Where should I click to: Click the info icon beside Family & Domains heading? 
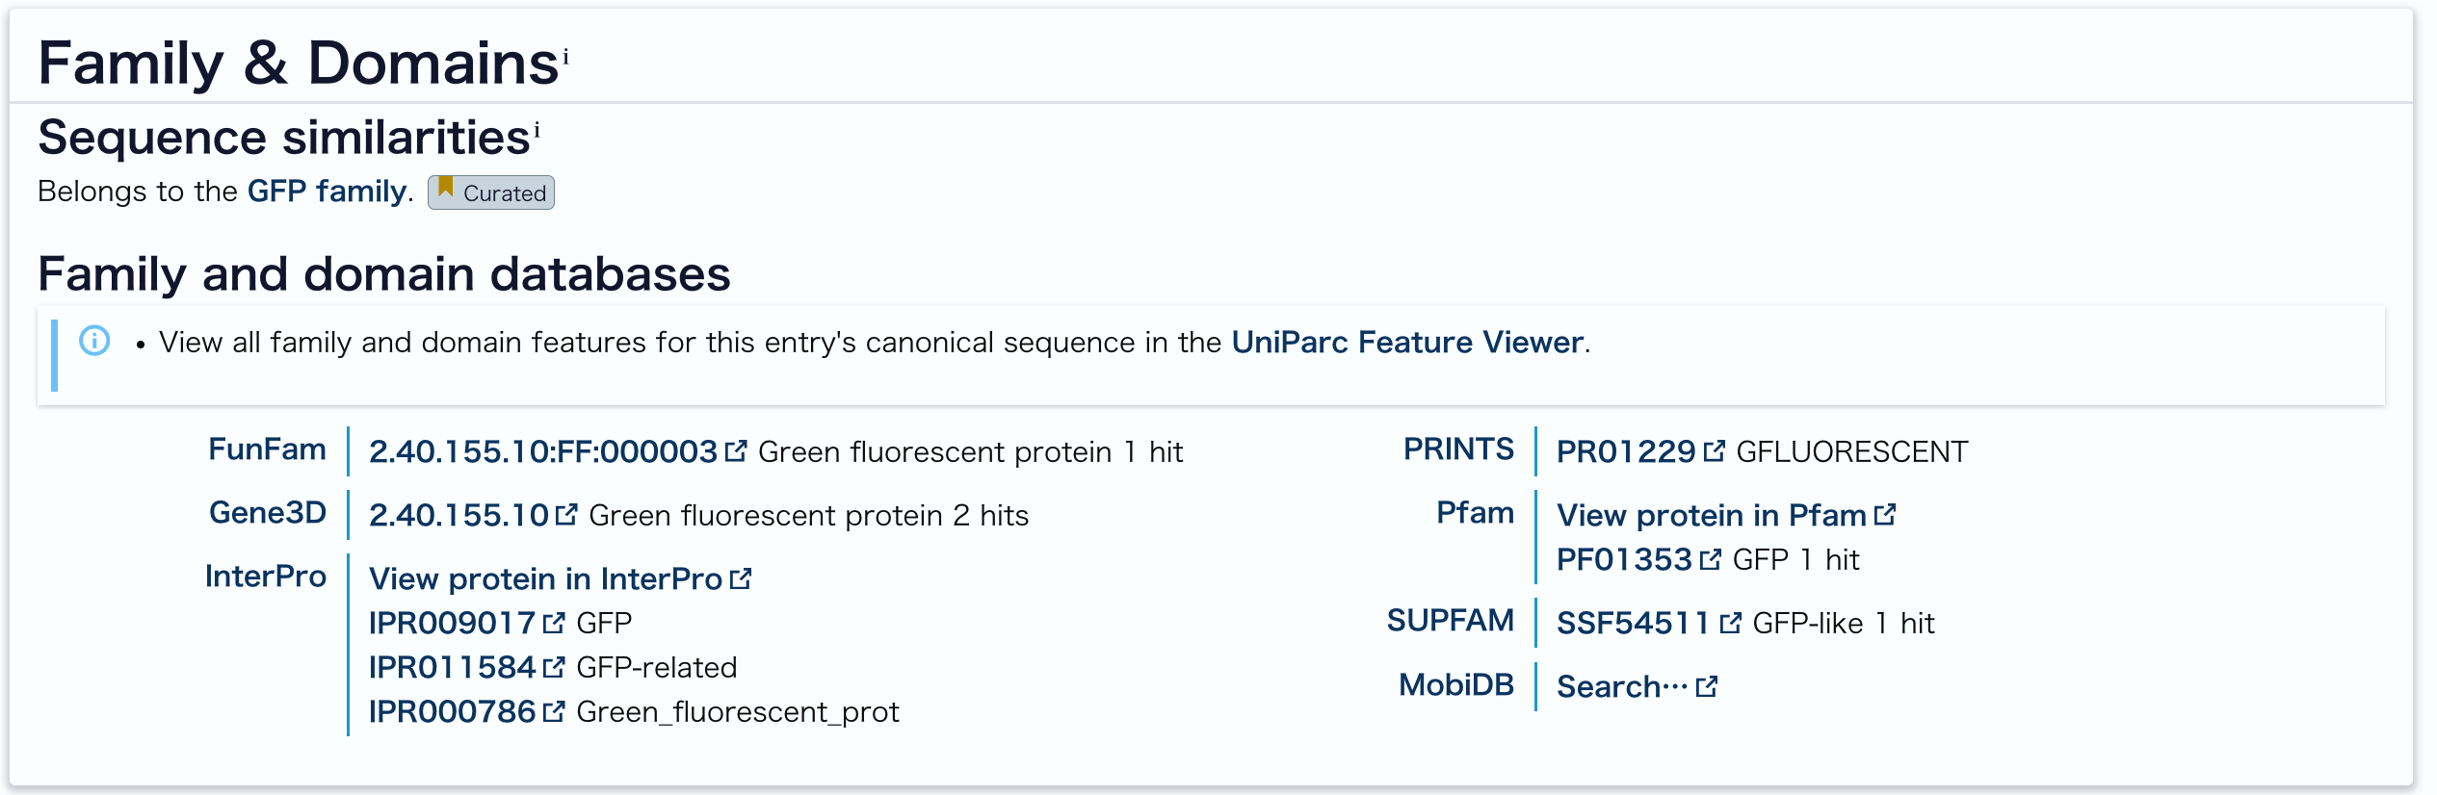tap(565, 58)
